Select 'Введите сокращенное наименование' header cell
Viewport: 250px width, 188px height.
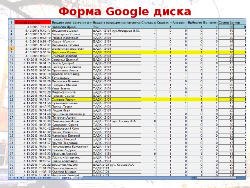(117, 22)
